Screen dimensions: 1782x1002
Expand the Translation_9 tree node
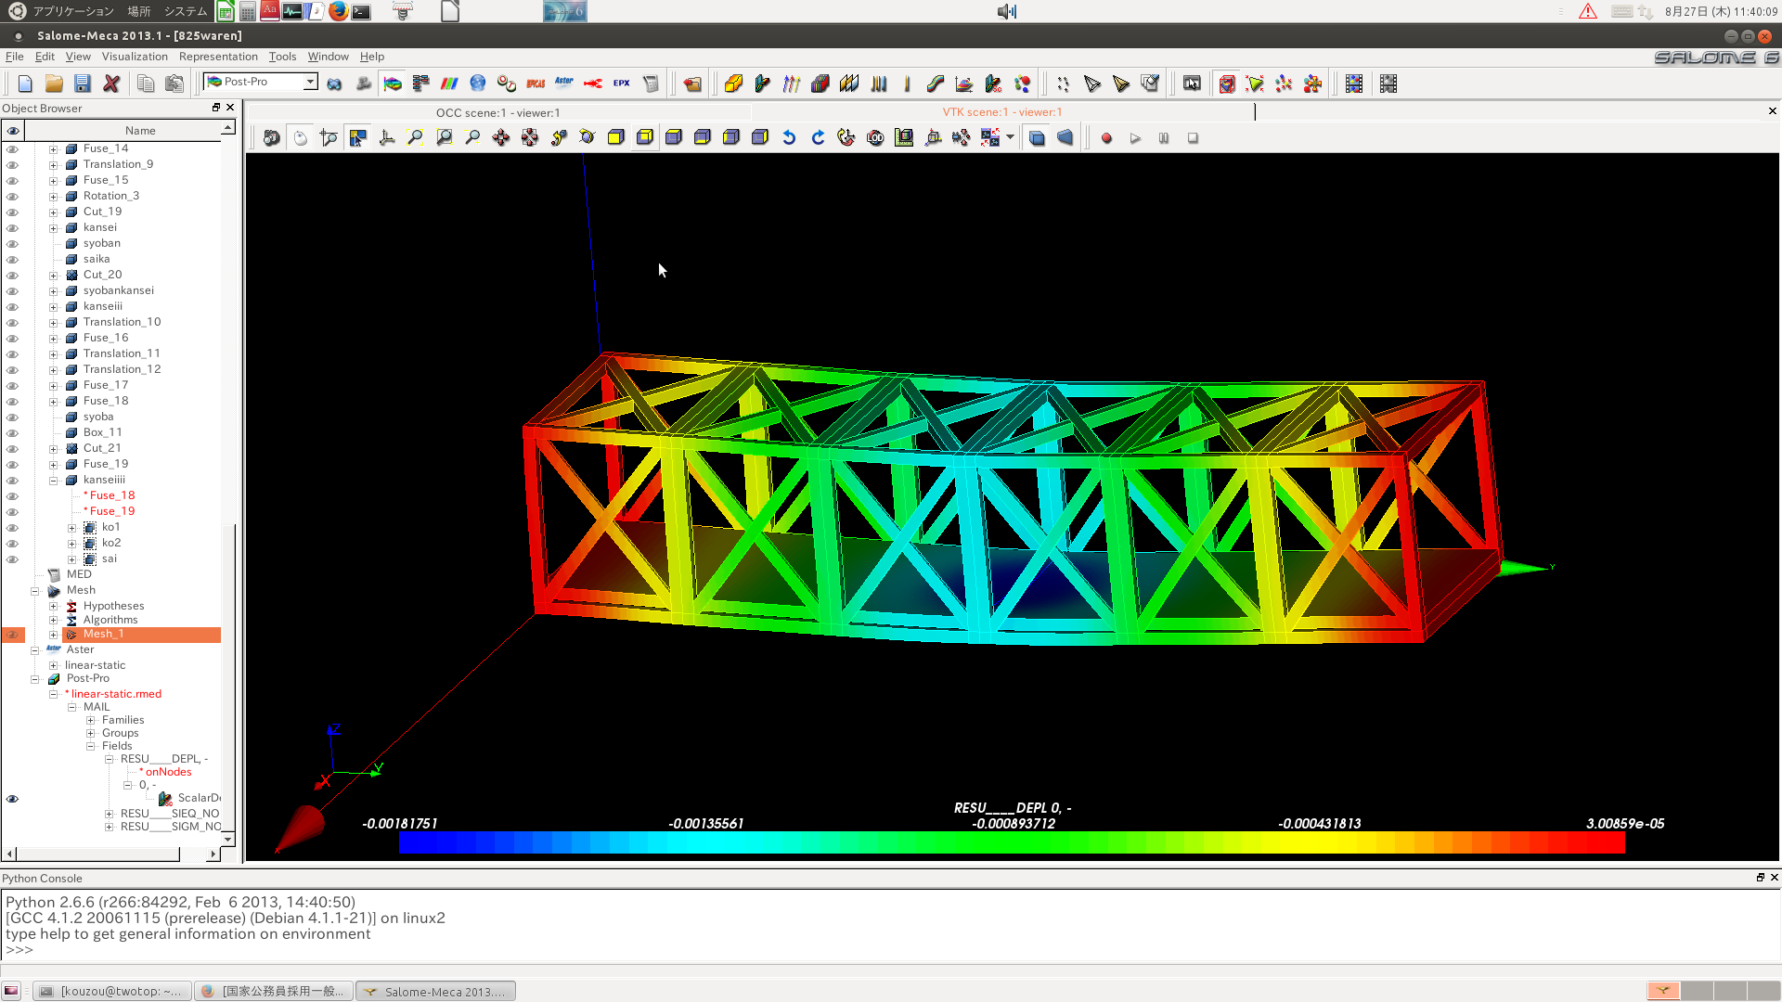pos(53,165)
